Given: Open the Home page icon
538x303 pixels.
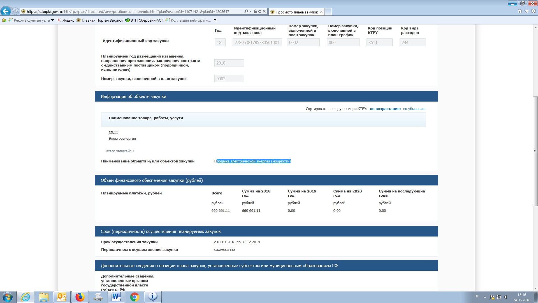Looking at the screenshot, I should click(520, 11).
